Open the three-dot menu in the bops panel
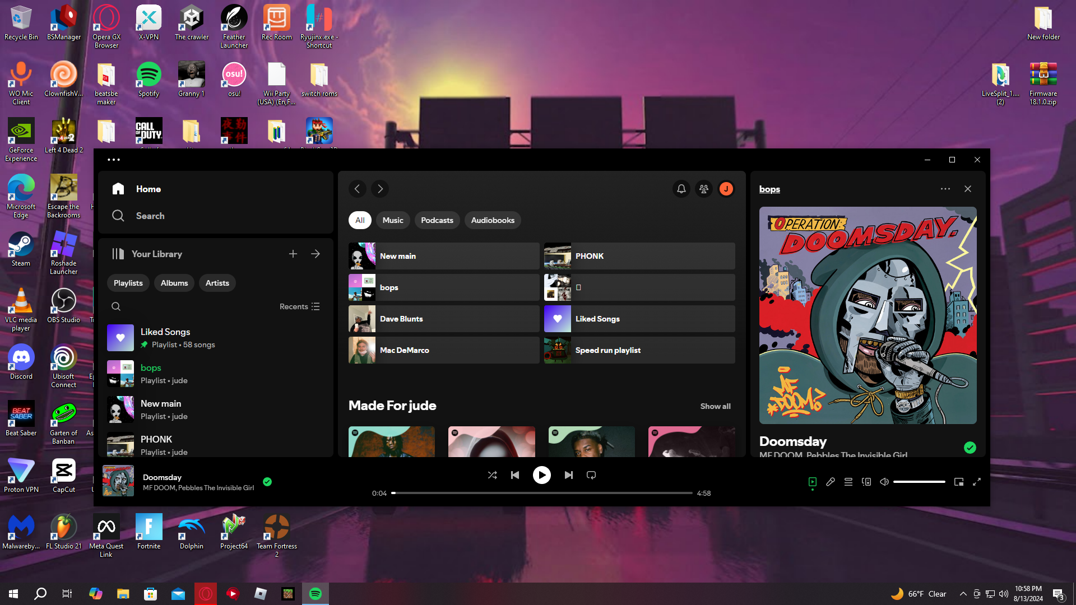The width and height of the screenshot is (1076, 605). 945,189
